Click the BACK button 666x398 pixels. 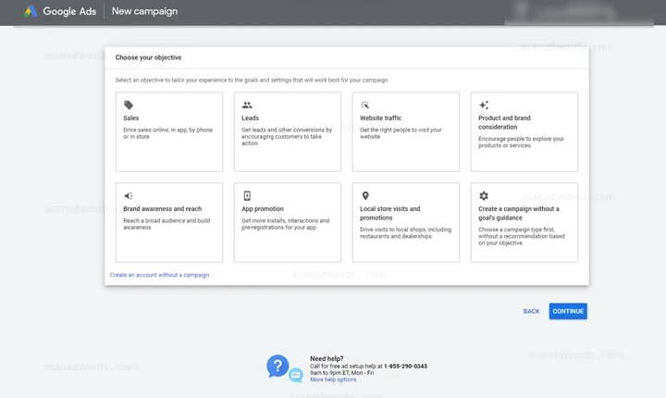531,311
